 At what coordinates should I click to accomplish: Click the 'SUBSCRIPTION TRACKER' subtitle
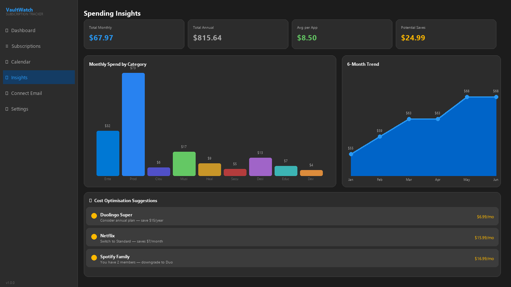pyautogui.click(x=25, y=14)
